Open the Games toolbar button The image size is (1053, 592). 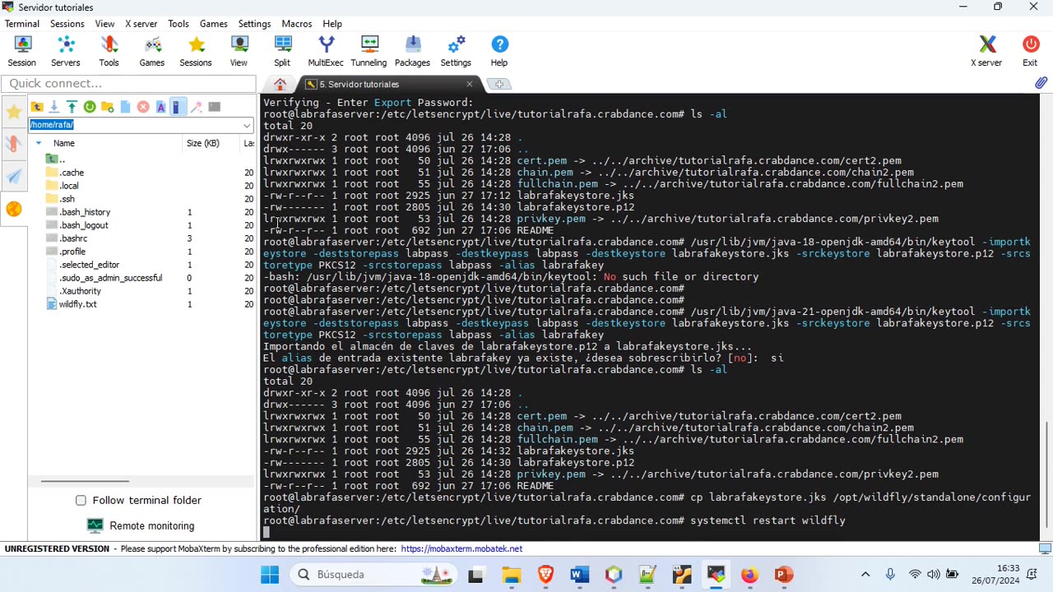(152, 51)
